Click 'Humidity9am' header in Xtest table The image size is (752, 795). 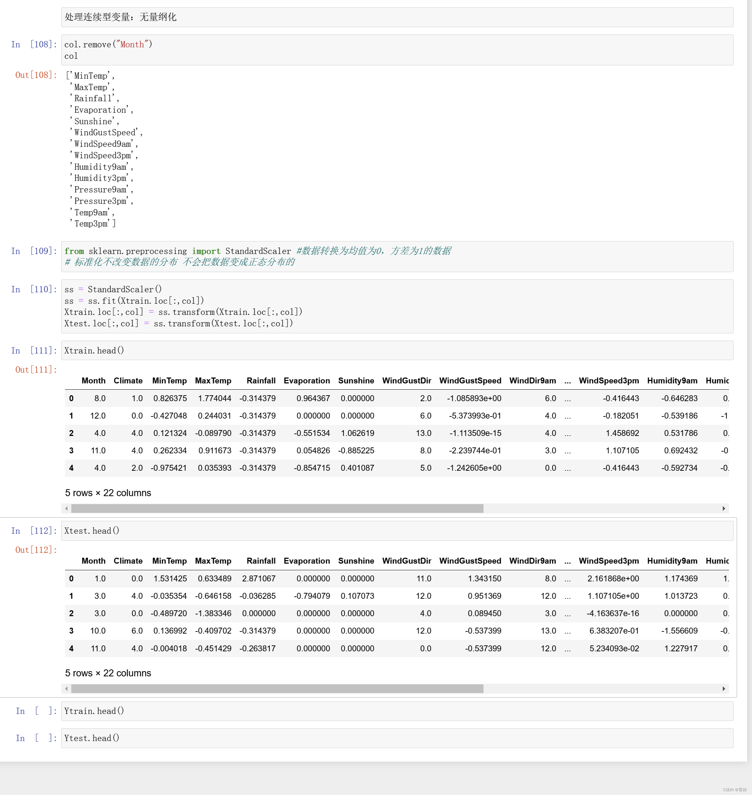click(672, 561)
